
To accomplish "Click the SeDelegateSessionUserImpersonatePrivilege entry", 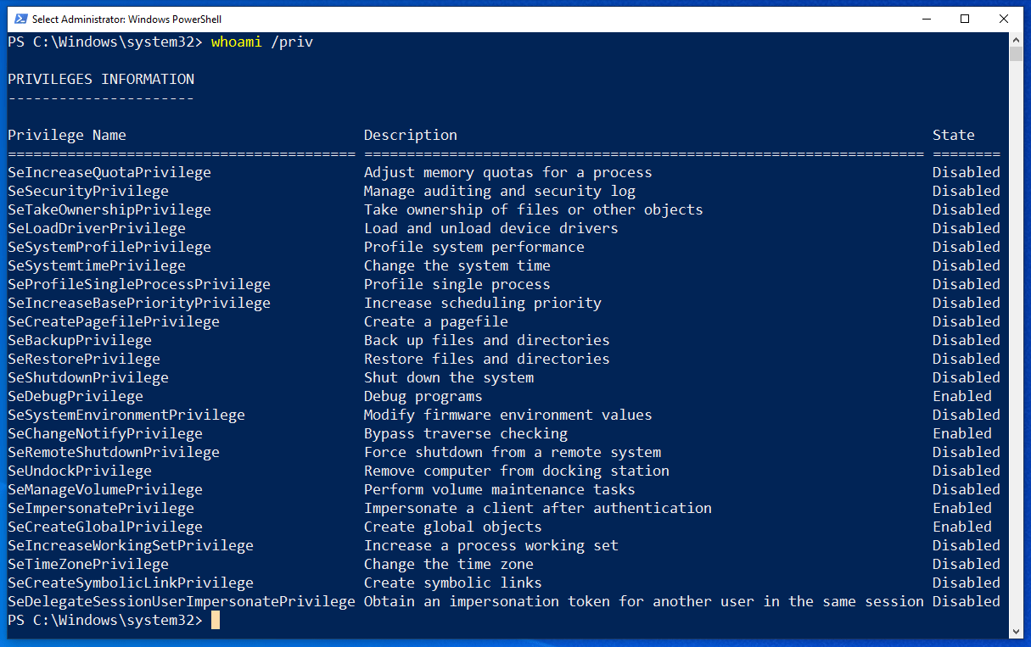I will (x=182, y=601).
